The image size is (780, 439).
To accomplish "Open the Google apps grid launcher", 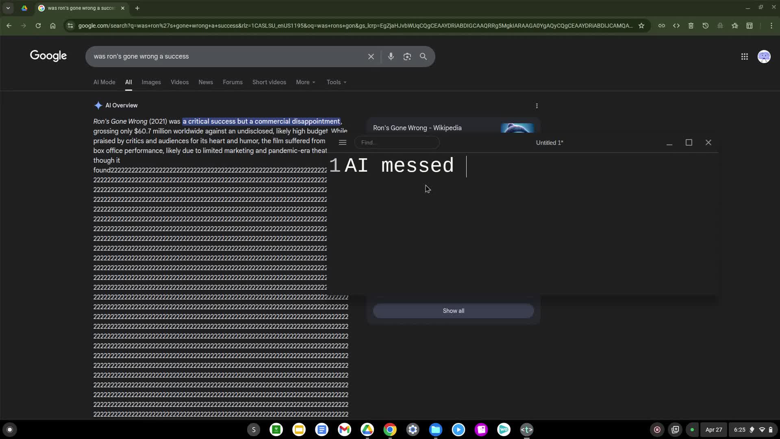I will [744, 57].
